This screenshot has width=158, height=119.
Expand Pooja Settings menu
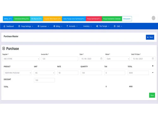click(x=26, y=26)
